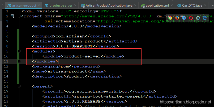Switch to artisan-product tab

click(x=22, y=5)
